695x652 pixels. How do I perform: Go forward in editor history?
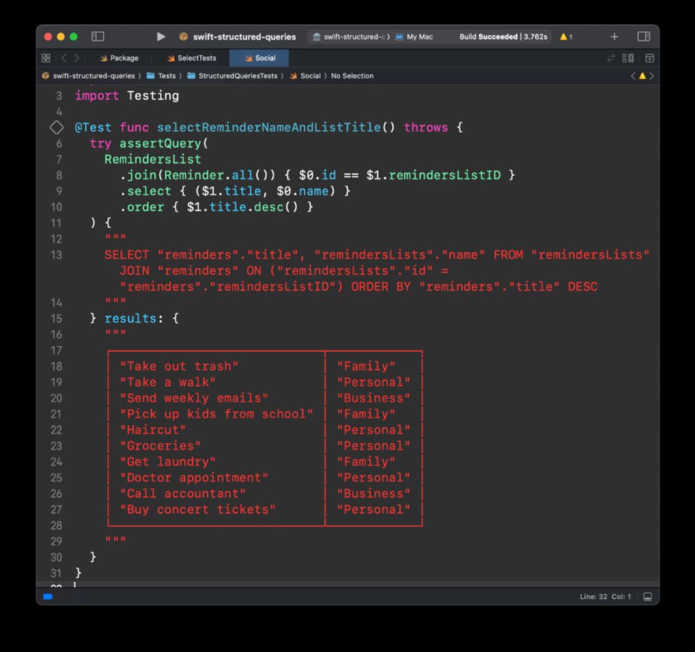76,58
